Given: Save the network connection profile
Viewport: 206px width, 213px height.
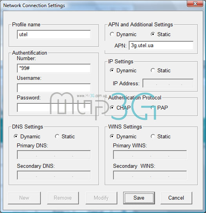Looking at the screenshot, I should 139,198.
